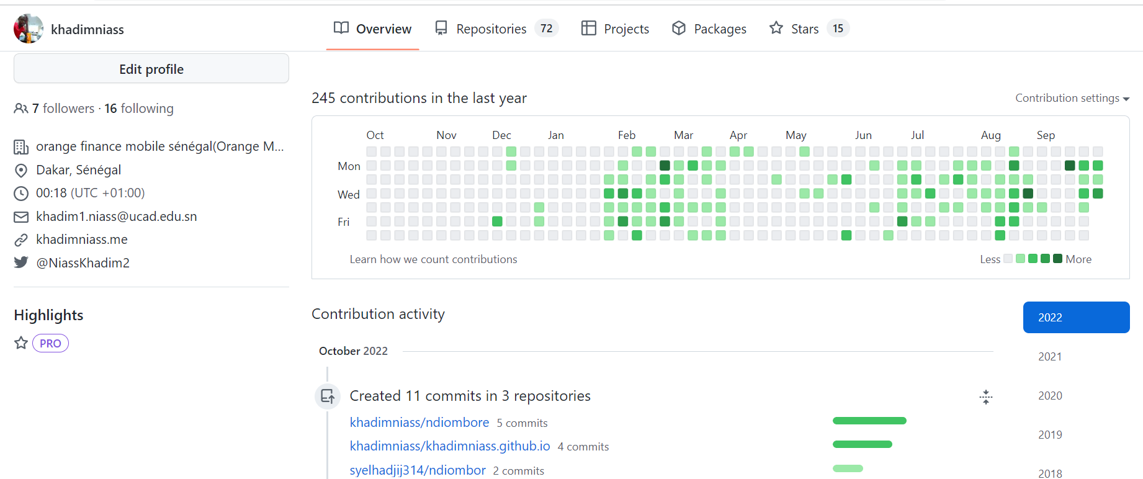
Task: Click the repository push icon in activity timeline
Action: [328, 396]
